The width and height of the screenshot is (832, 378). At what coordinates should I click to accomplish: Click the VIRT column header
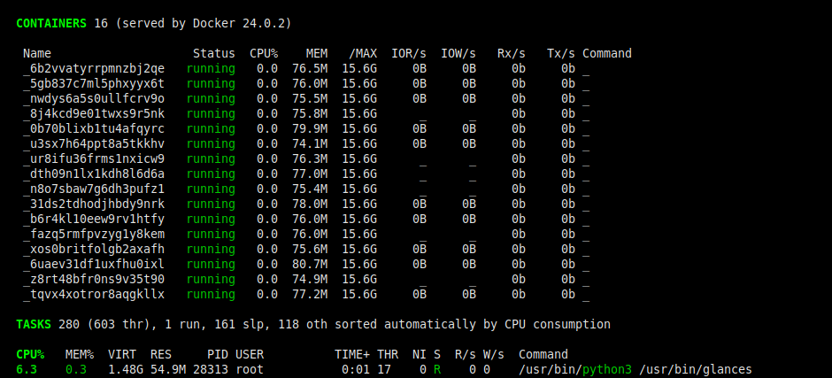coord(122,355)
